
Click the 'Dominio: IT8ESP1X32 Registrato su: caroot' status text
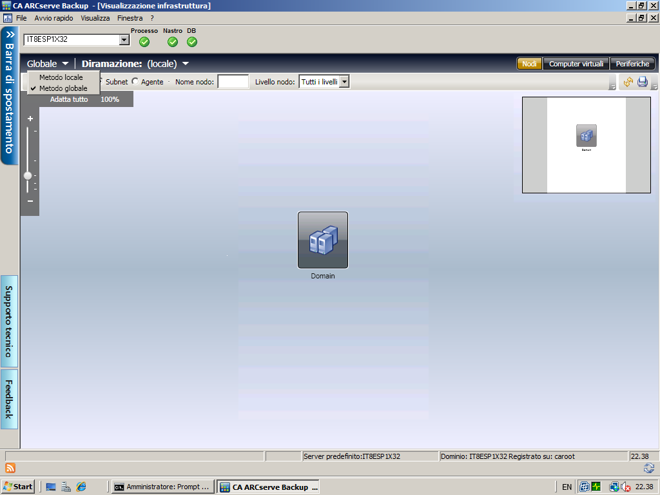(x=508, y=456)
